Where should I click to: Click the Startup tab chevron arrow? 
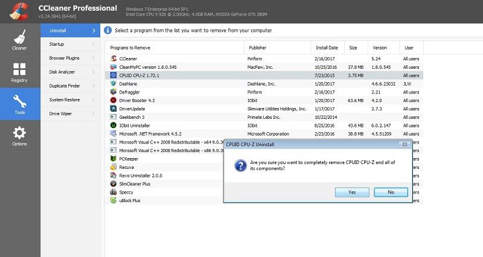[94, 44]
